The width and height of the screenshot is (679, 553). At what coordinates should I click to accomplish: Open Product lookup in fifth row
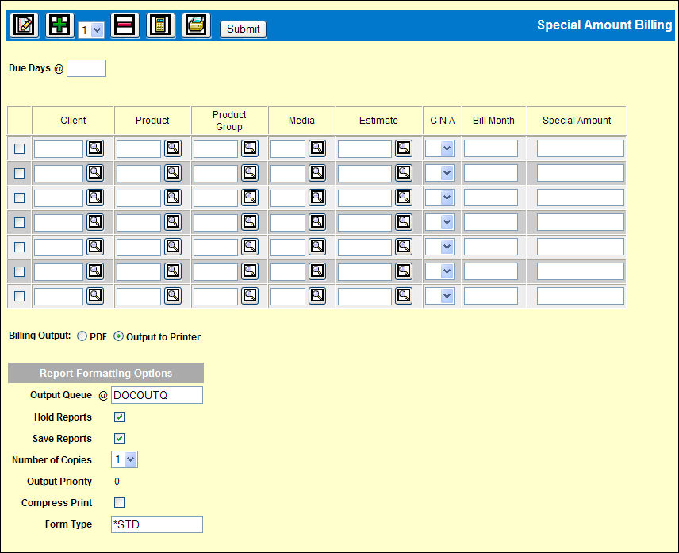[x=173, y=247]
